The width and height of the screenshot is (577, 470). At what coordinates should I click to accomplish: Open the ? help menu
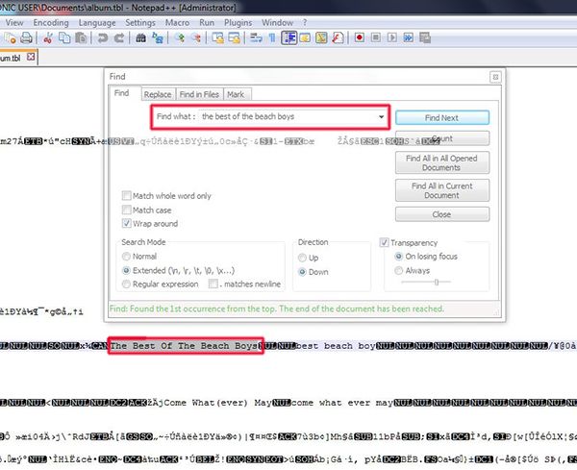point(305,23)
